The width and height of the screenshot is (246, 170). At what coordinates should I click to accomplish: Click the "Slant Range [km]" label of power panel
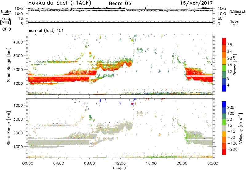[9, 65]
